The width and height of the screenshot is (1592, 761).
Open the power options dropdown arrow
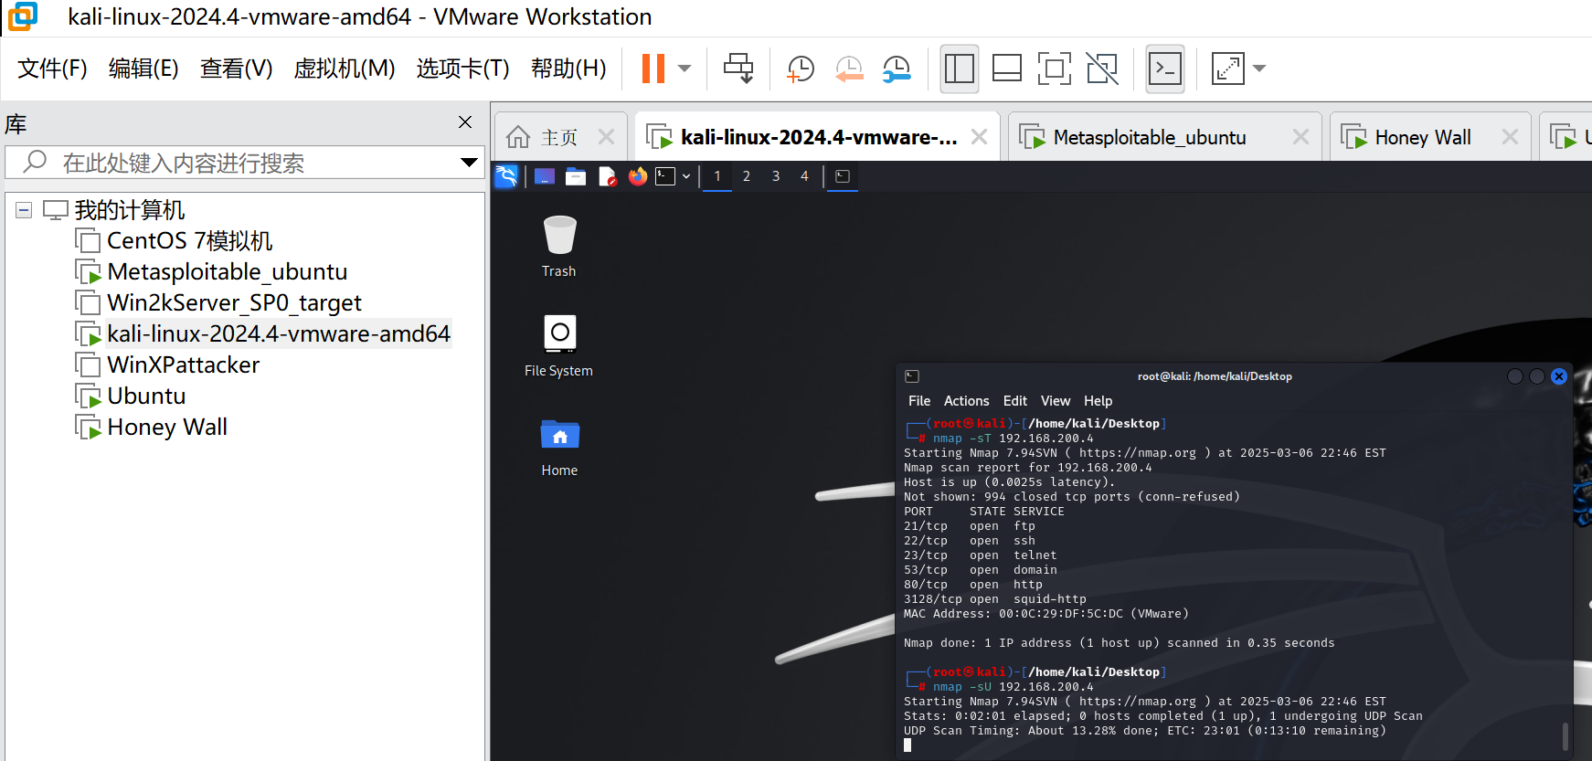tap(685, 69)
